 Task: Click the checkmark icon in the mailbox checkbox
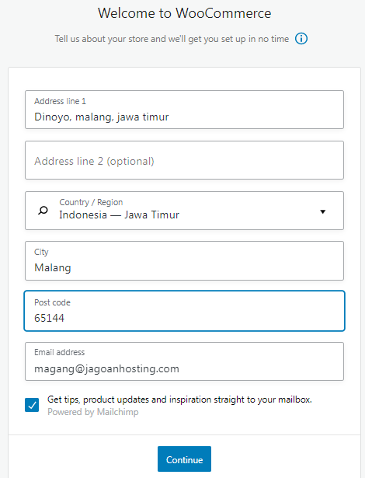tap(32, 405)
